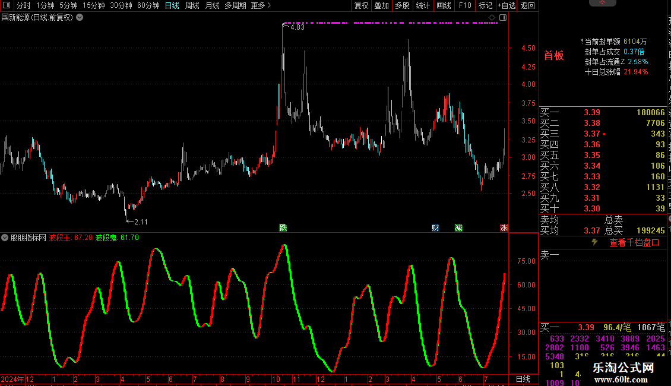The width and height of the screenshot is (671, 386).
Task: Select the 1分钟 period tab
Action: tap(45, 5)
